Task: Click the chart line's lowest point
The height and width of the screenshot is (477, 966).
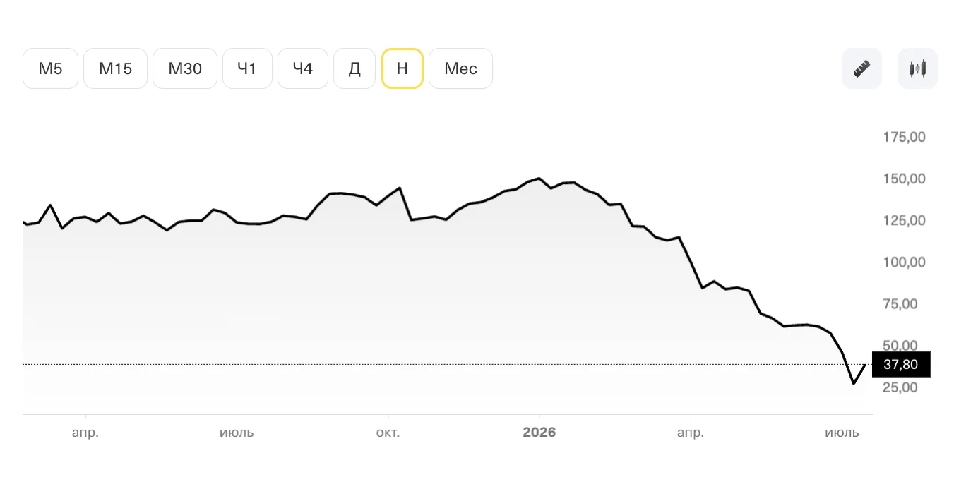Action: point(854,384)
